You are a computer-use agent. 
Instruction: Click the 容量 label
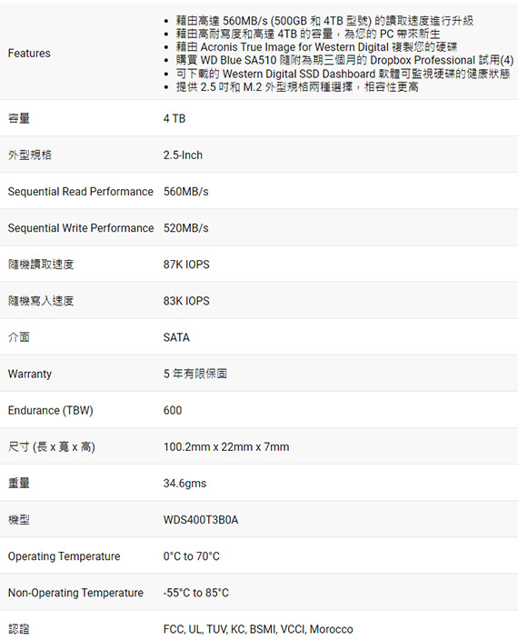19,118
